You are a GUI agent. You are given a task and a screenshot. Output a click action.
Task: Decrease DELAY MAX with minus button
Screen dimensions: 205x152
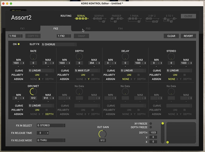click(143, 63)
